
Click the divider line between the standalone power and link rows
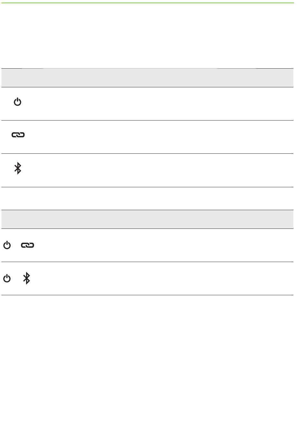coord(148,121)
